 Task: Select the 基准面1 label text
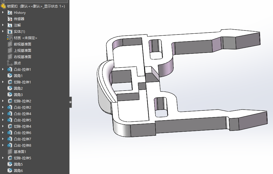[20, 152]
